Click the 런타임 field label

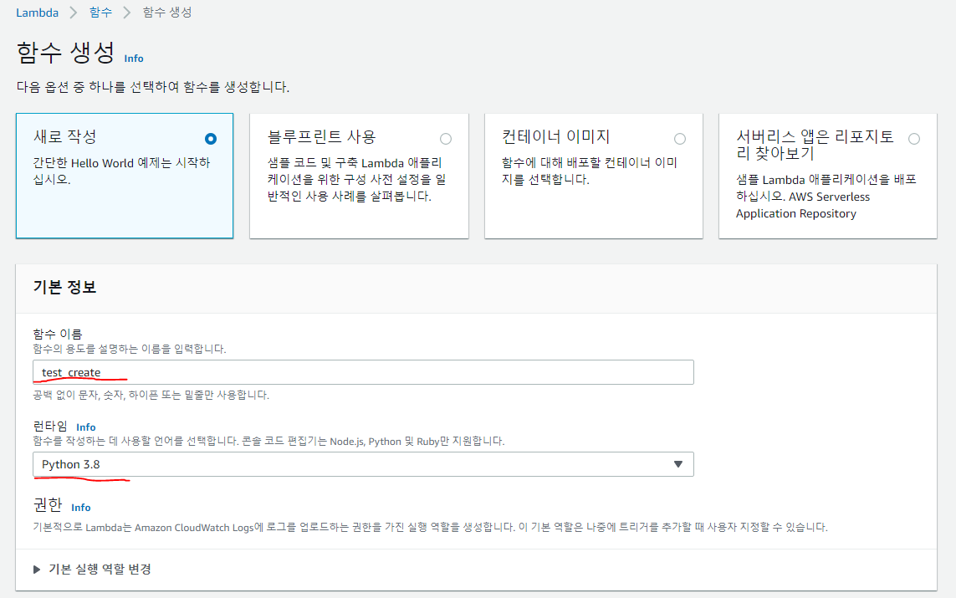50,426
